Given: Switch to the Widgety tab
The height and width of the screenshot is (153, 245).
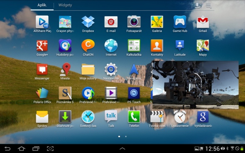Looking at the screenshot, I should tap(65, 5).
